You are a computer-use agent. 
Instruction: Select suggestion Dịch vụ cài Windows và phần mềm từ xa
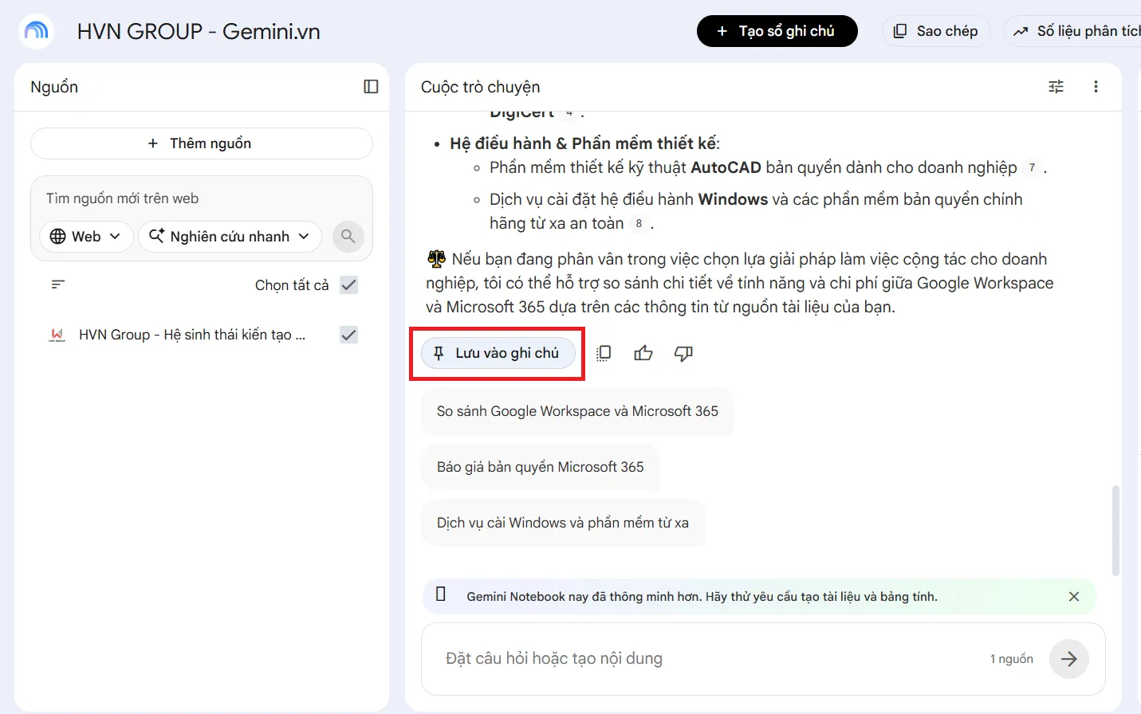(563, 523)
